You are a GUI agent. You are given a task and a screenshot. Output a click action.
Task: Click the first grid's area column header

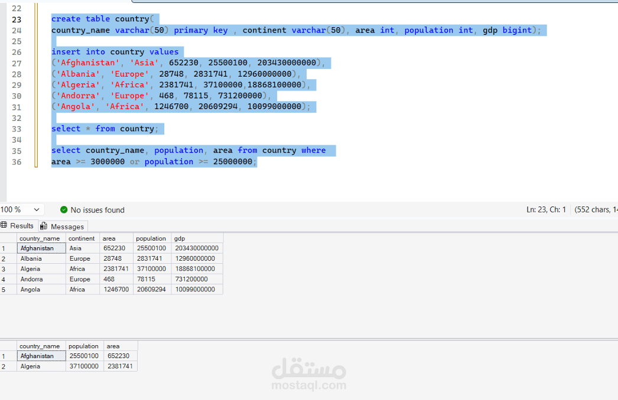[116, 238]
